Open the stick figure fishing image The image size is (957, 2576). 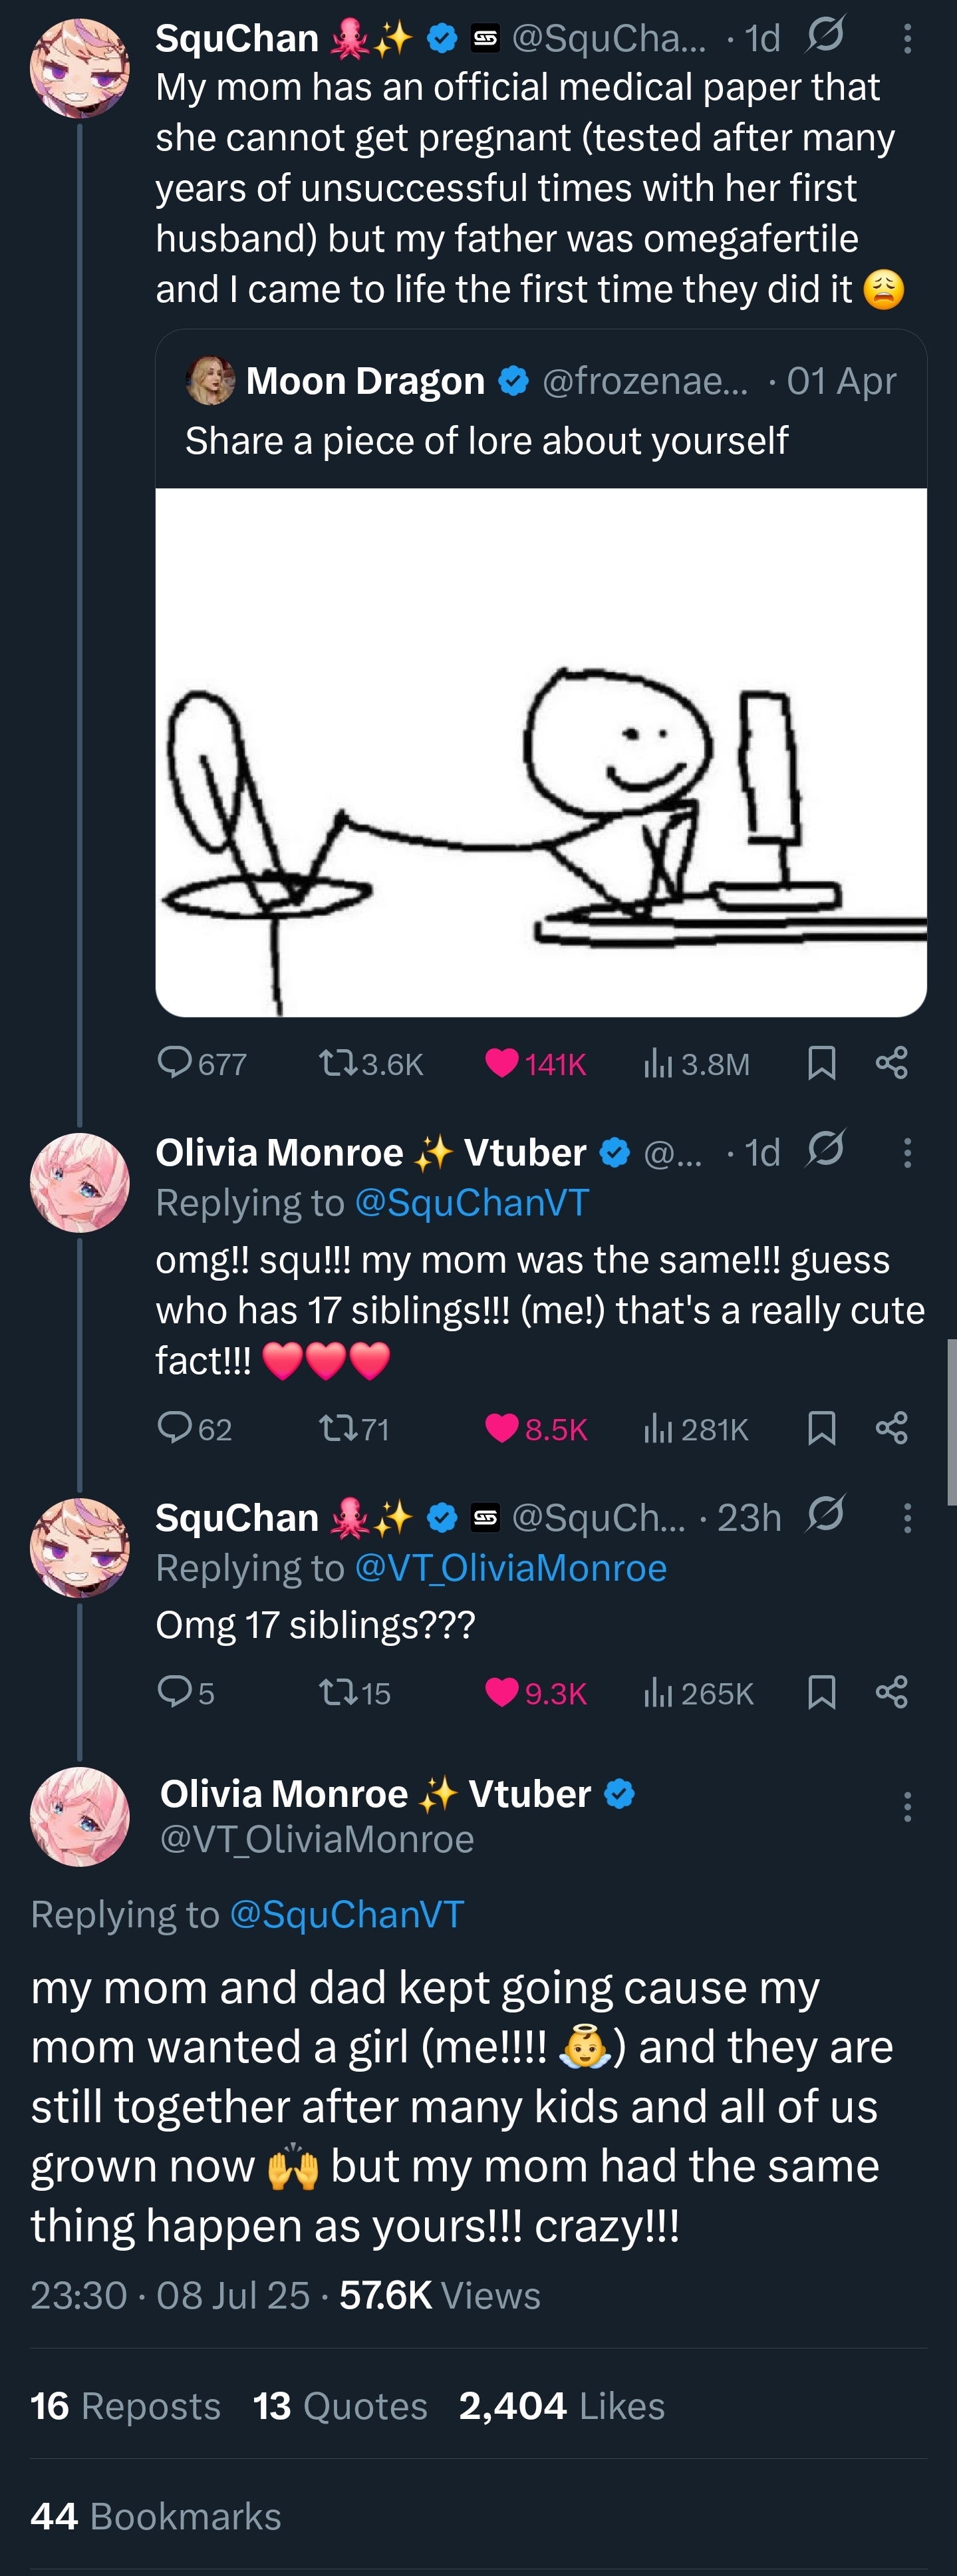tap(541, 752)
